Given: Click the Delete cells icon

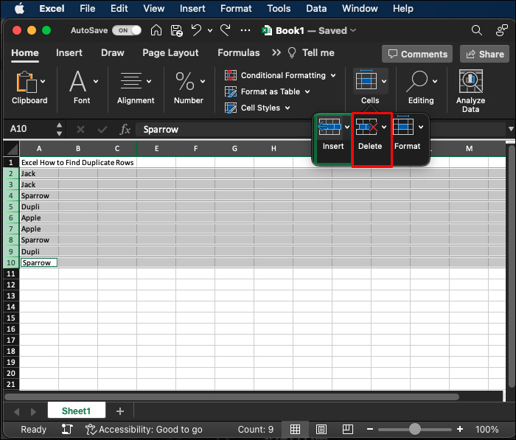Looking at the screenshot, I should 366,128.
